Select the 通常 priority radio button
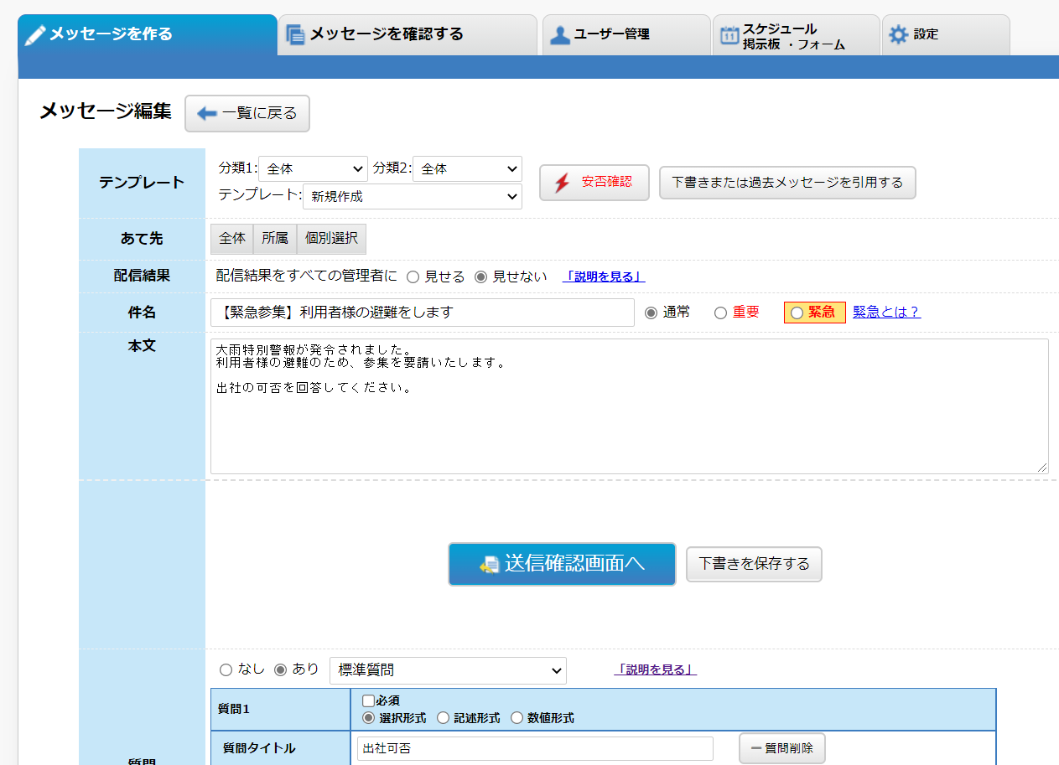The height and width of the screenshot is (765, 1059). (651, 313)
